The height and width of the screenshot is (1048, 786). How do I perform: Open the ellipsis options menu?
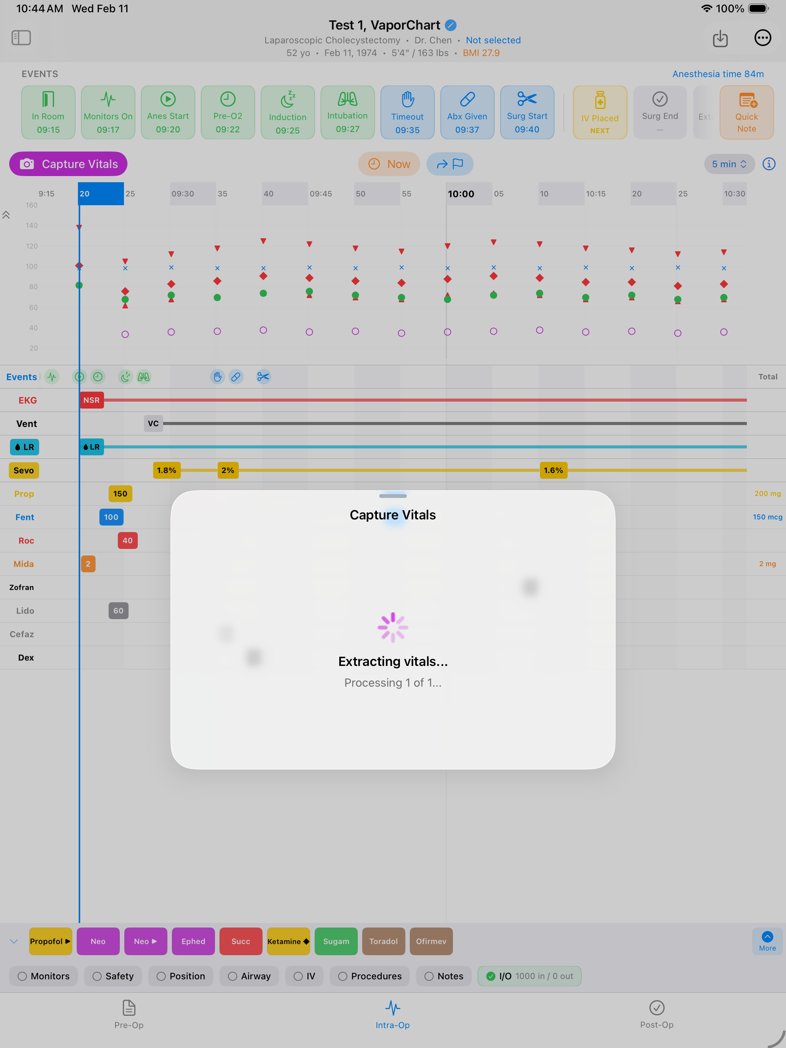click(763, 38)
